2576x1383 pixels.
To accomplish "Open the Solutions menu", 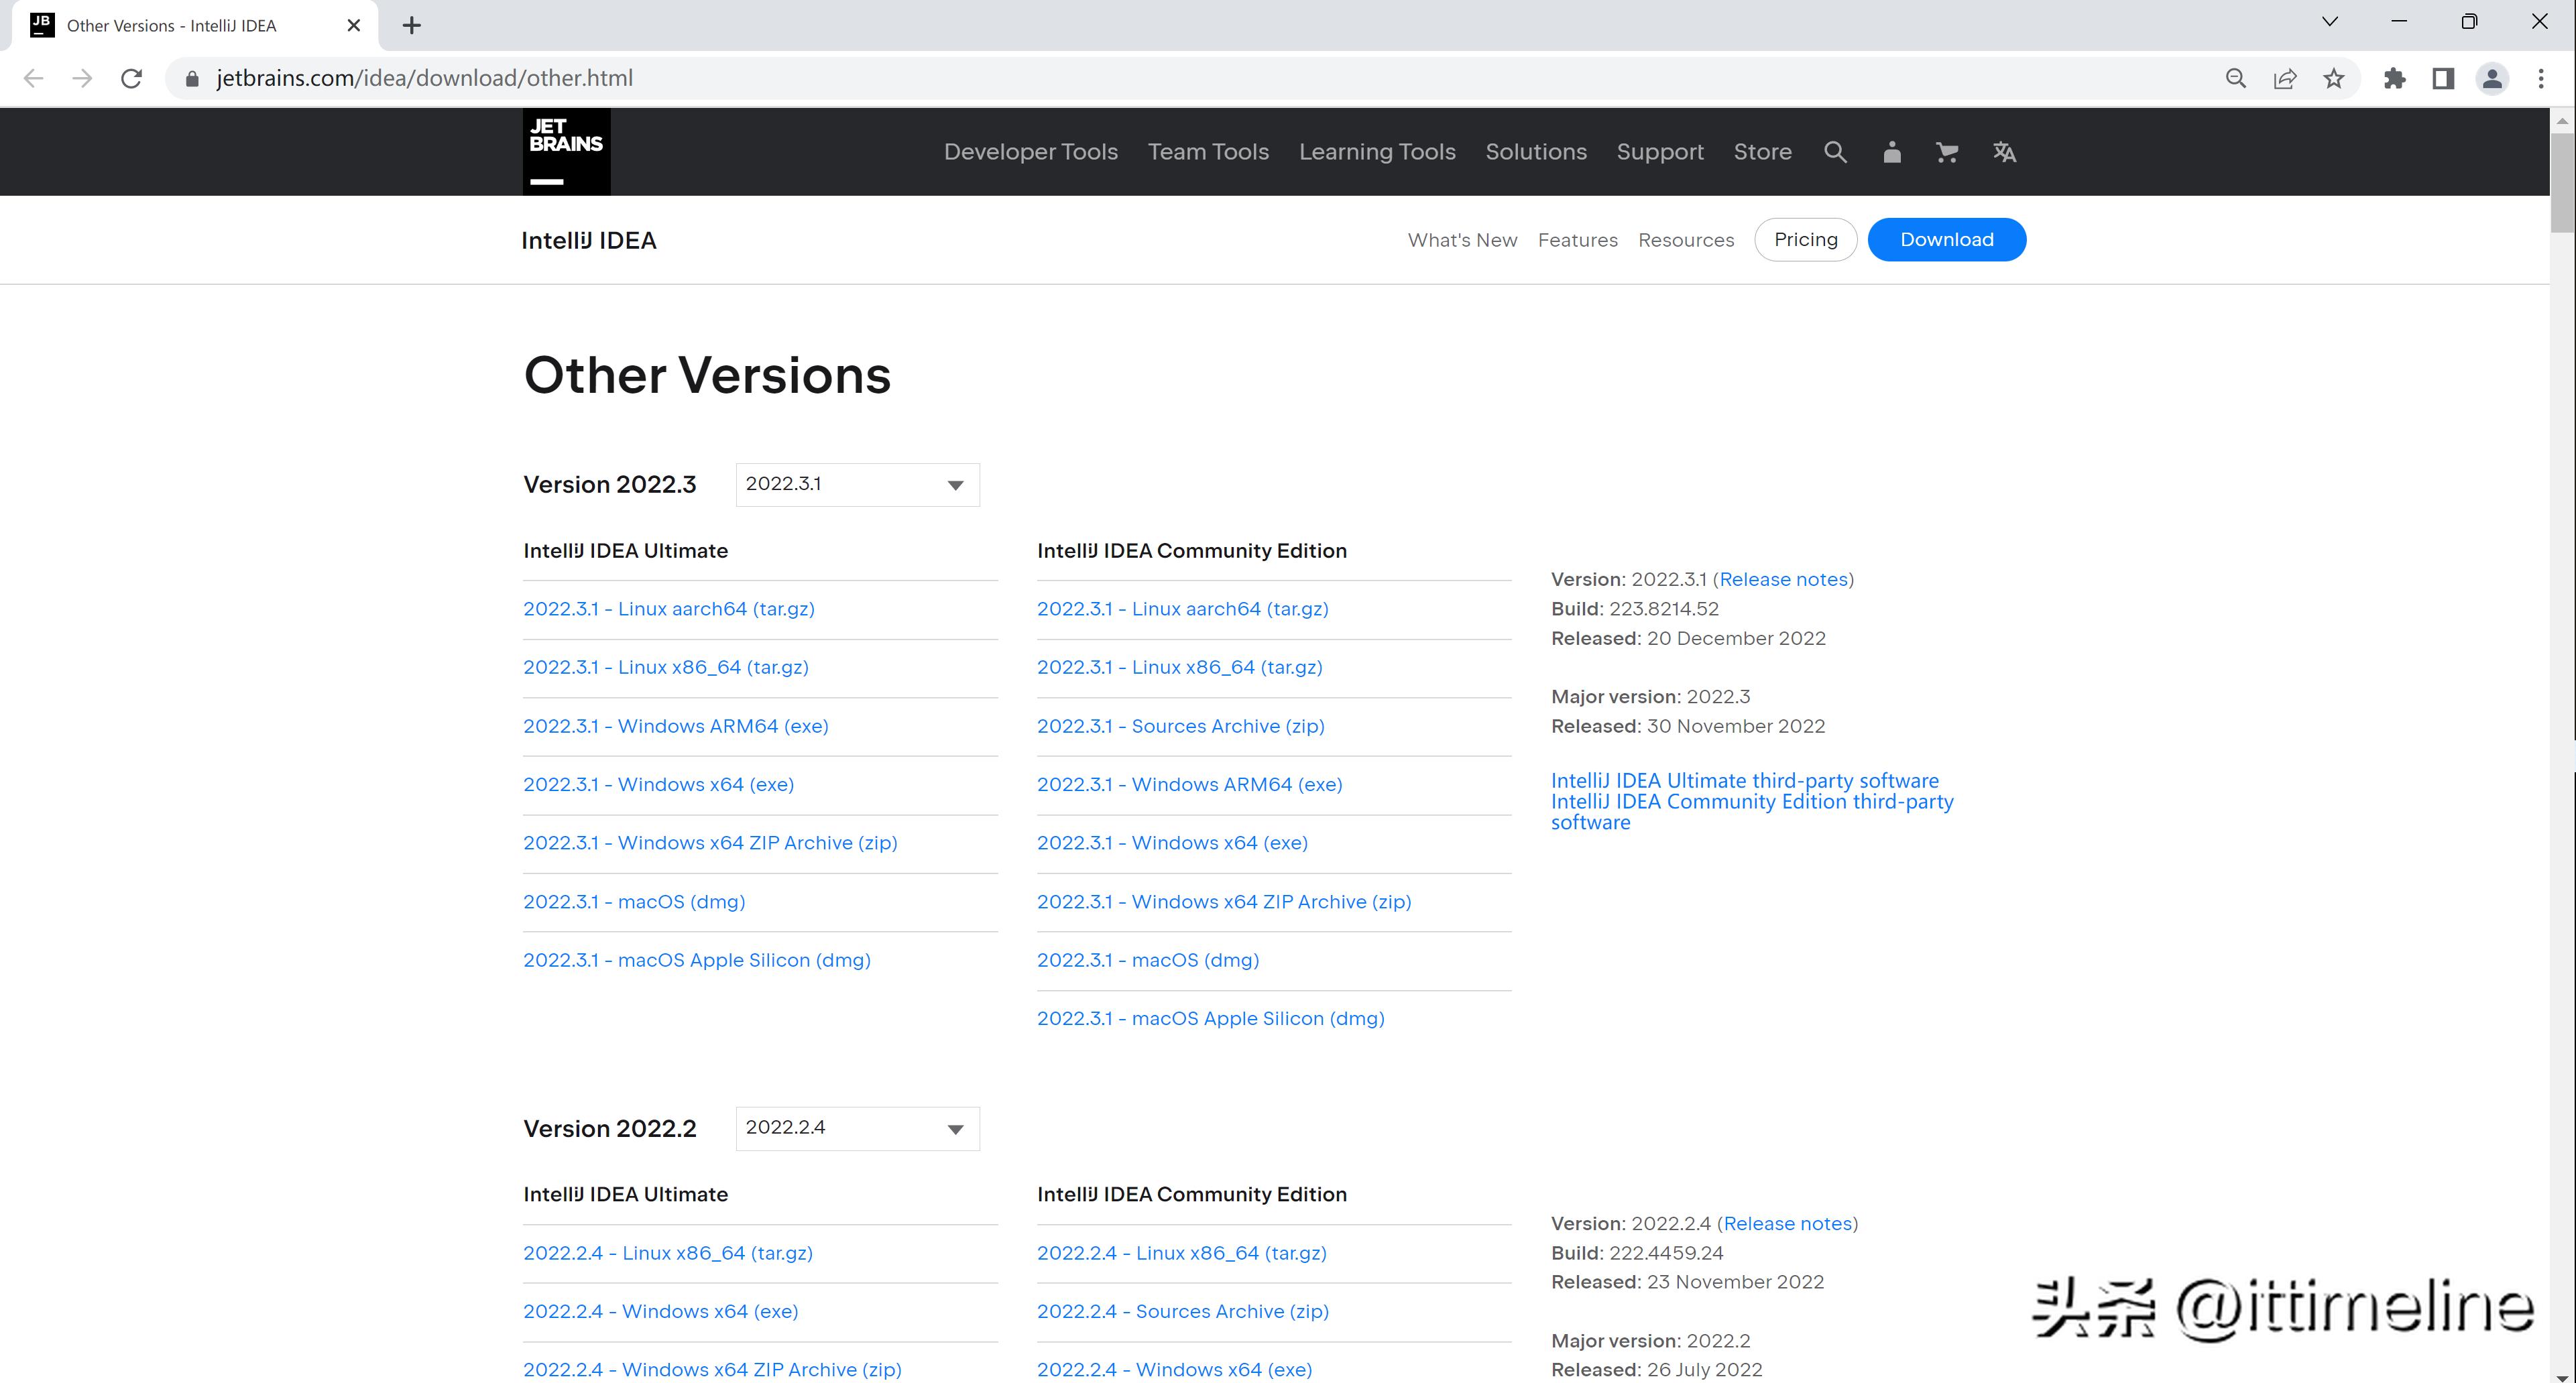I will coord(1536,152).
